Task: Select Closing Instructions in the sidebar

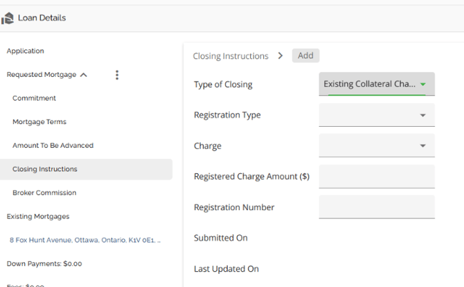Action: pyautogui.click(x=45, y=169)
